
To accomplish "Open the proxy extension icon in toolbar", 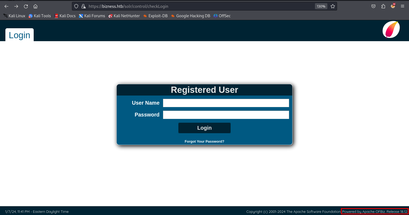I will tap(393, 6).
